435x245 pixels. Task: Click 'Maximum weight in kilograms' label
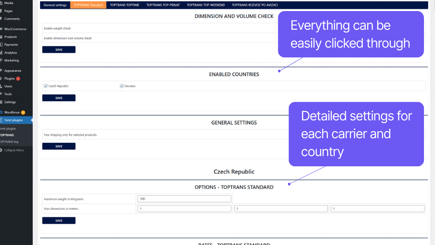64,199
